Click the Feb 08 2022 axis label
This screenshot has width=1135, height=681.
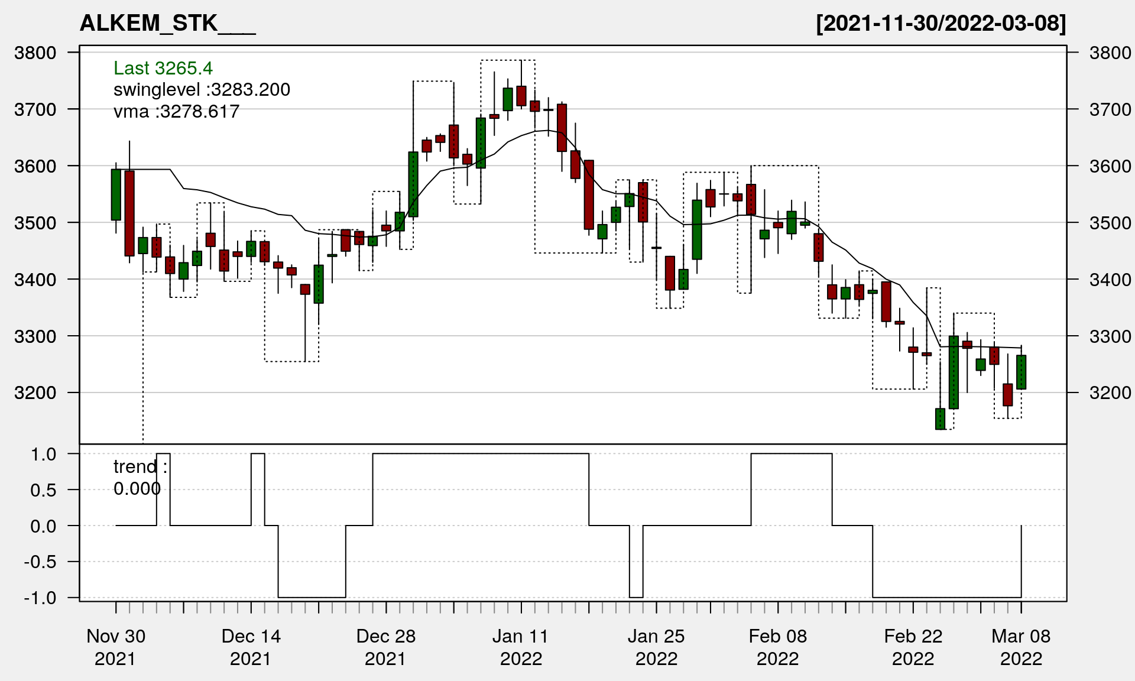point(777,647)
